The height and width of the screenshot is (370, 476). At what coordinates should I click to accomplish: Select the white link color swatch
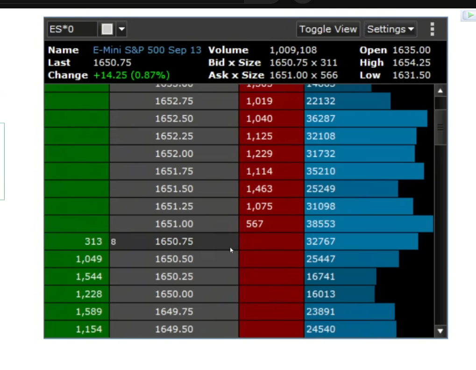click(x=107, y=29)
